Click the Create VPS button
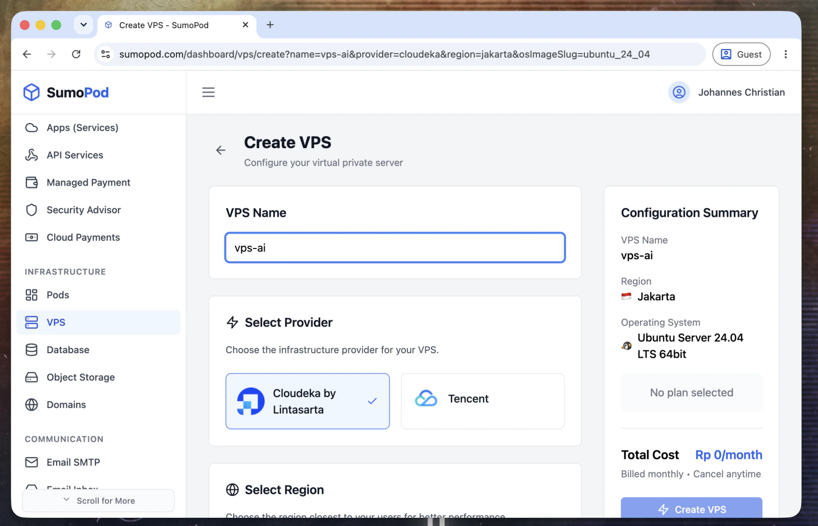The image size is (818, 526). pyautogui.click(x=692, y=508)
